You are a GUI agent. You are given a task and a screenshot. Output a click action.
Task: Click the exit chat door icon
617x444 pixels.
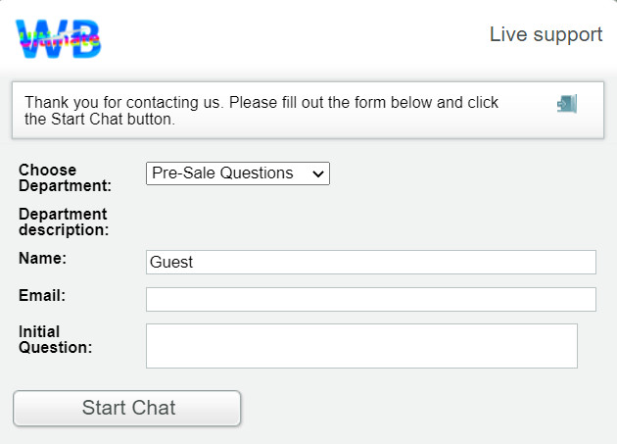(x=567, y=103)
